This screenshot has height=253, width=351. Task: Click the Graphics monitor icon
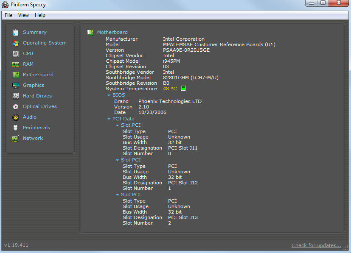coord(16,85)
